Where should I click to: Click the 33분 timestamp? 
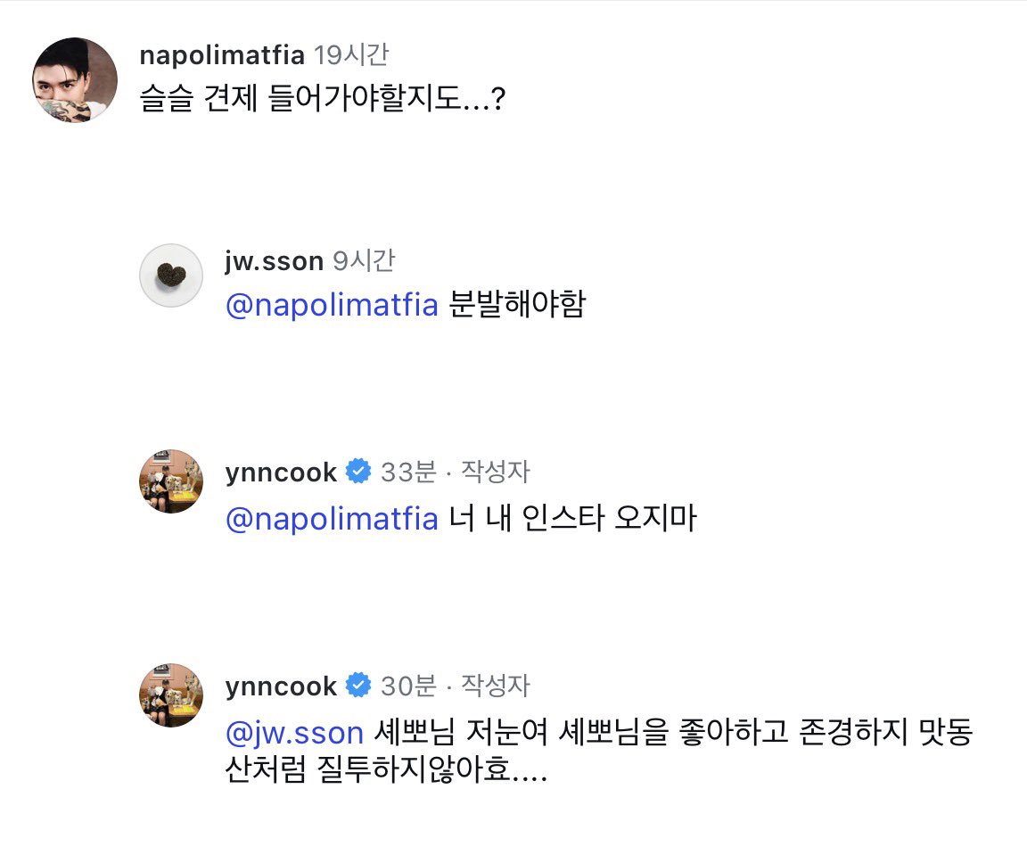pos(408,472)
